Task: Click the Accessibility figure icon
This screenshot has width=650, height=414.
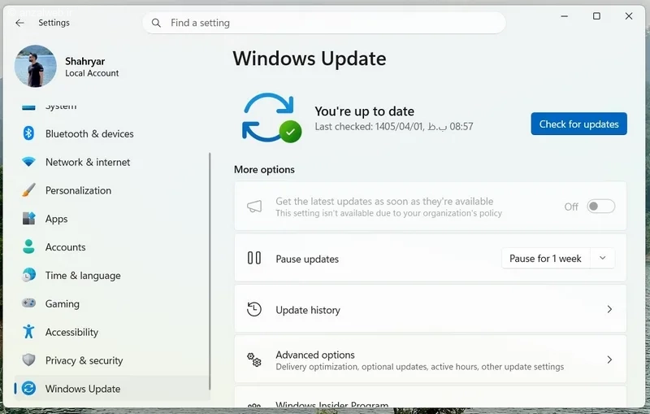Action: (28, 332)
